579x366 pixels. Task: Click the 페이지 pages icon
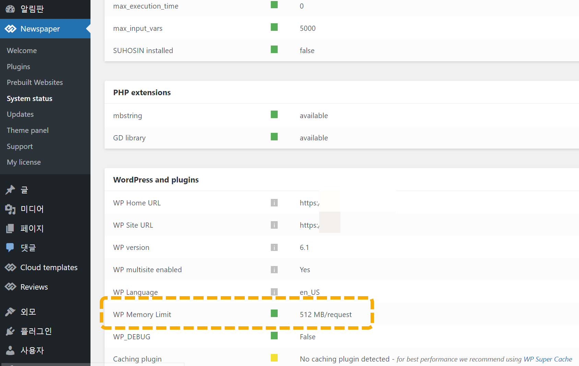(10, 228)
